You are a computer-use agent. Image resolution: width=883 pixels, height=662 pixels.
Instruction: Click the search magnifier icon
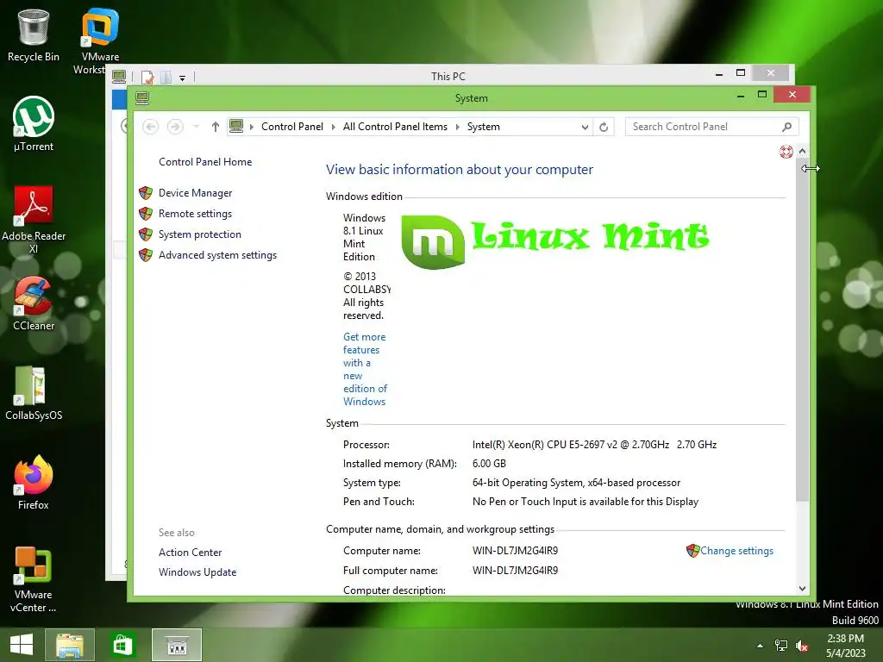coord(786,127)
